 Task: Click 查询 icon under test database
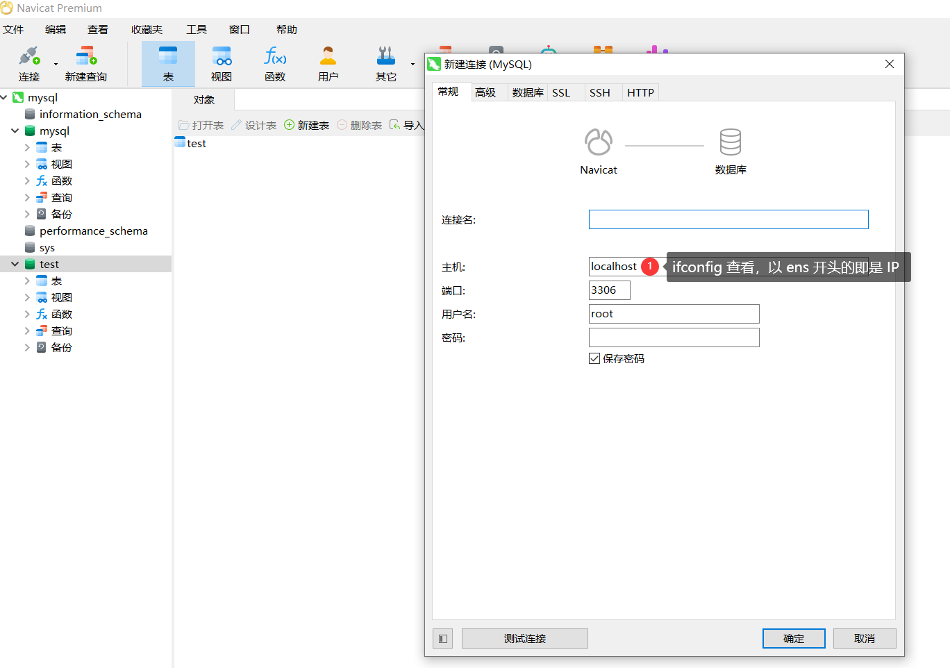(42, 331)
